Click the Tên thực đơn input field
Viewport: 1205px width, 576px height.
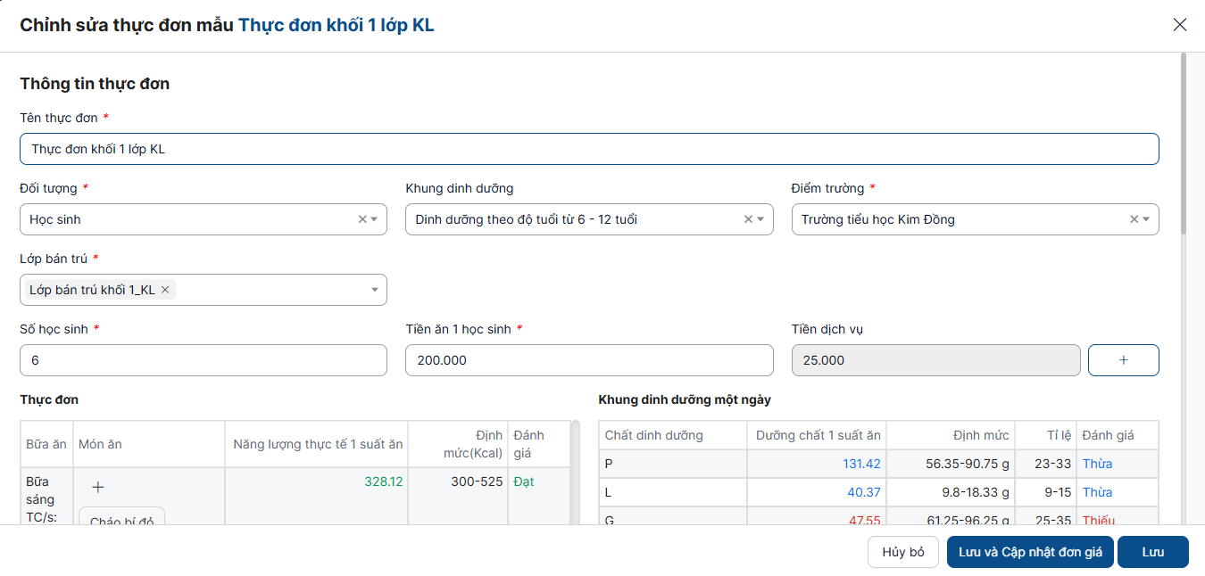[x=589, y=149]
